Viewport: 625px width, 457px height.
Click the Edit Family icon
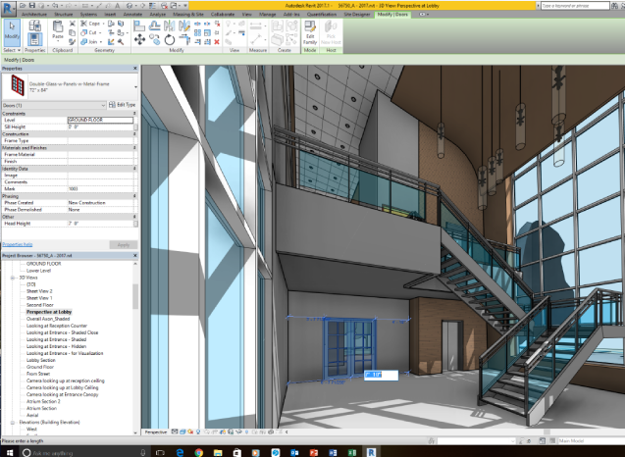(310, 32)
